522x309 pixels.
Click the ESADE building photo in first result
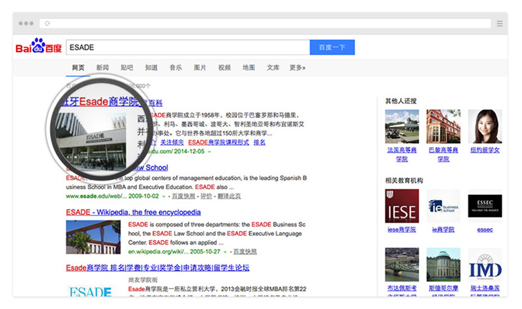[91, 141]
